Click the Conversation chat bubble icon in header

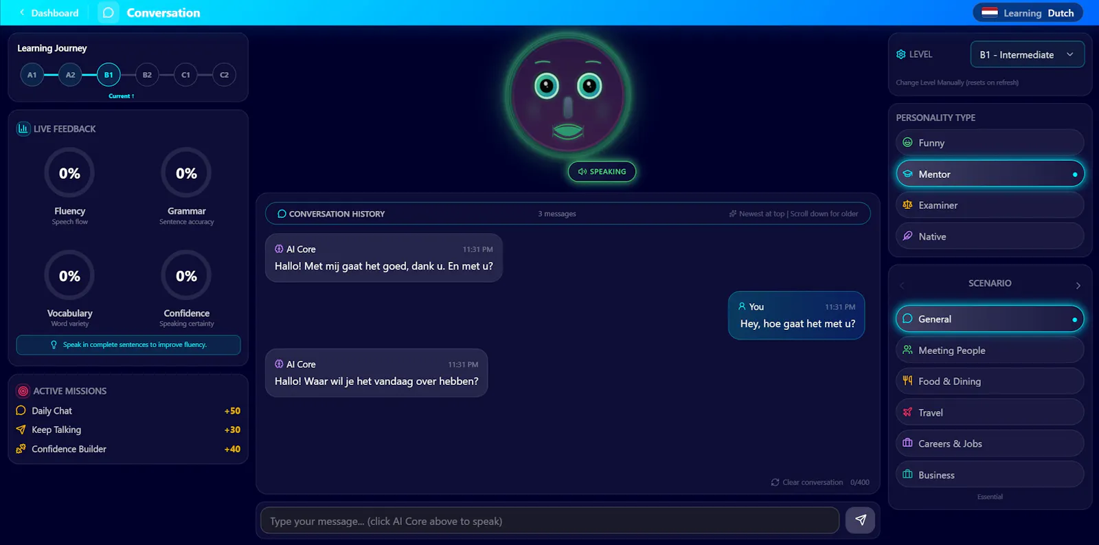tap(109, 13)
